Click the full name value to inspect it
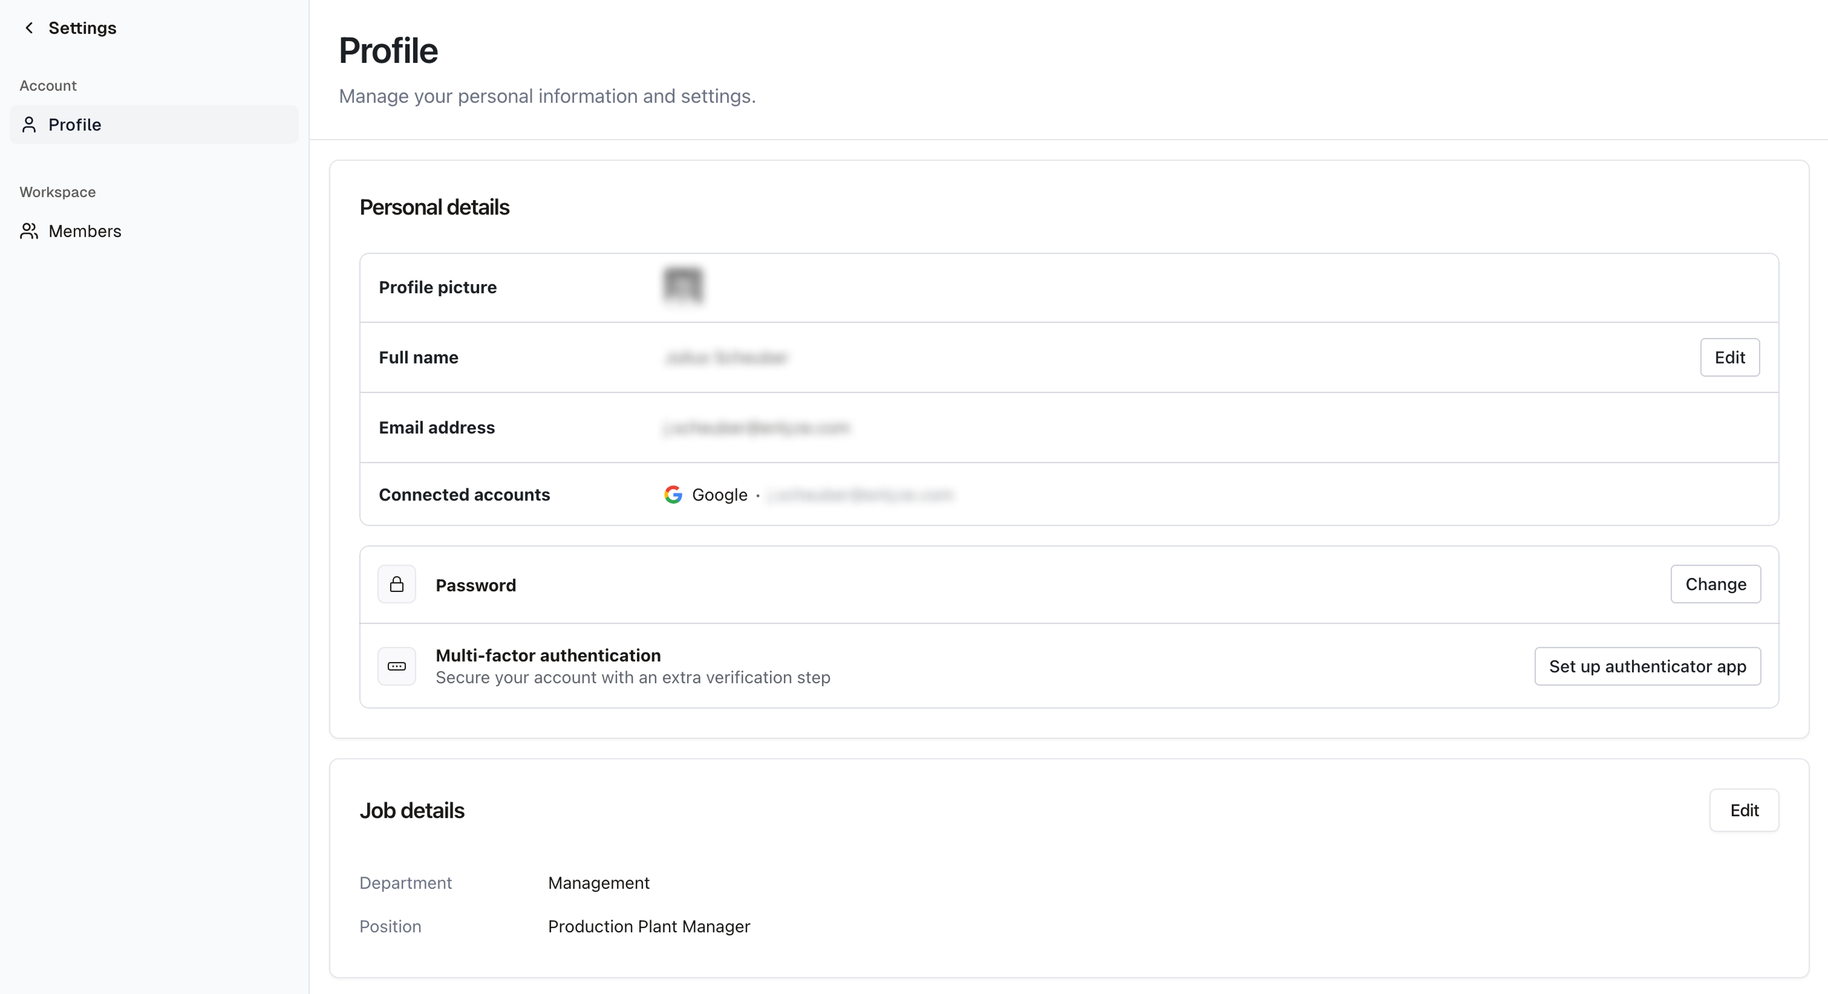 726,357
